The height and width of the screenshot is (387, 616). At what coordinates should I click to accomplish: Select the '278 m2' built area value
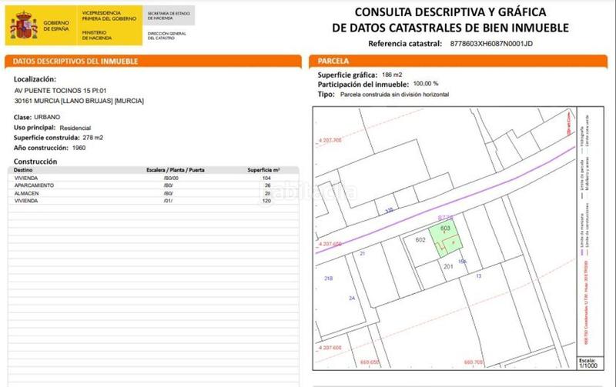pos(92,138)
